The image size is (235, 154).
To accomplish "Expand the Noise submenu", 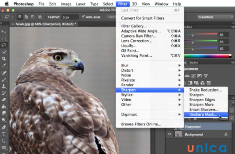I will tap(150, 75).
